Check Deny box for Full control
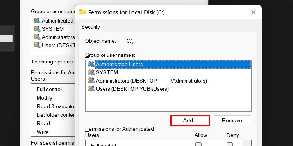 tap(230, 144)
